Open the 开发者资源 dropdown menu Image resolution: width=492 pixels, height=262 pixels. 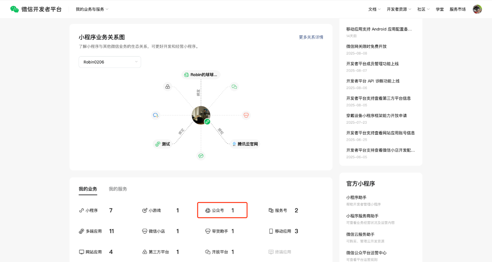[x=399, y=9]
